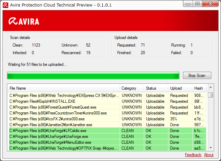
Task: Click 'Waiting for 51 files' status message
Action: point(37,64)
